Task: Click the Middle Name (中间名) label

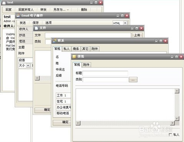Action: (x=60, y=69)
